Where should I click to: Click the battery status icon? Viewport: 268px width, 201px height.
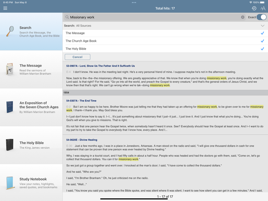pos(263,2)
